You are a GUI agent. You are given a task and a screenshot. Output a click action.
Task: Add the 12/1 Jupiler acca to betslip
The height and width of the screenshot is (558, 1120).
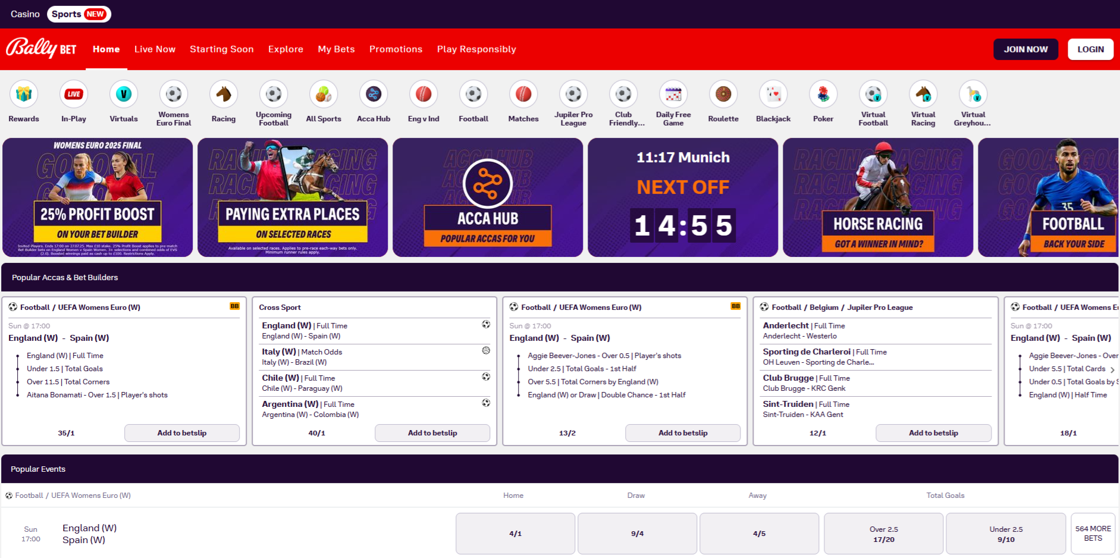[933, 433]
